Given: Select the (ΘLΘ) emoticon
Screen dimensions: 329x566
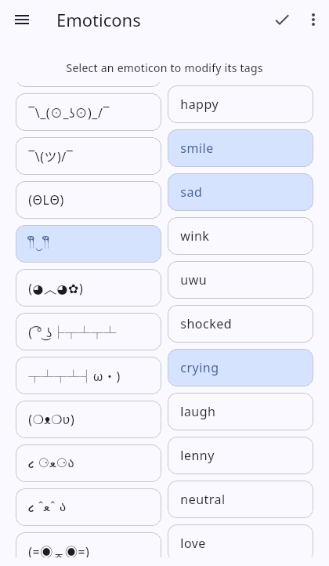Looking at the screenshot, I should click(89, 200).
